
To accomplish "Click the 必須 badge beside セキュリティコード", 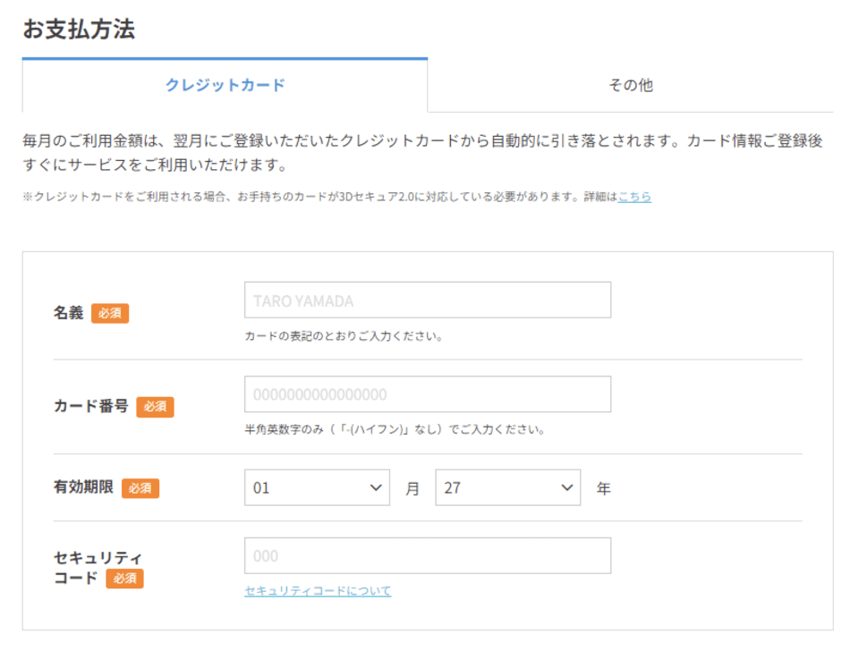I will 124,579.
